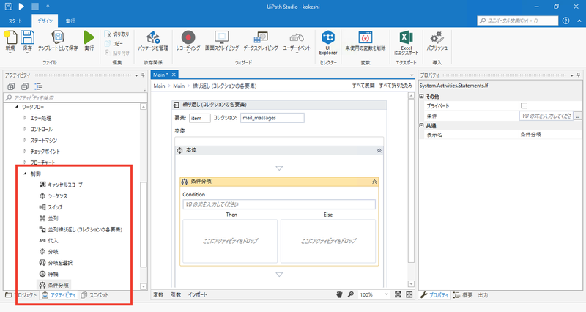Launch UI Explorer
The width and height of the screenshot is (586, 312).
click(328, 42)
